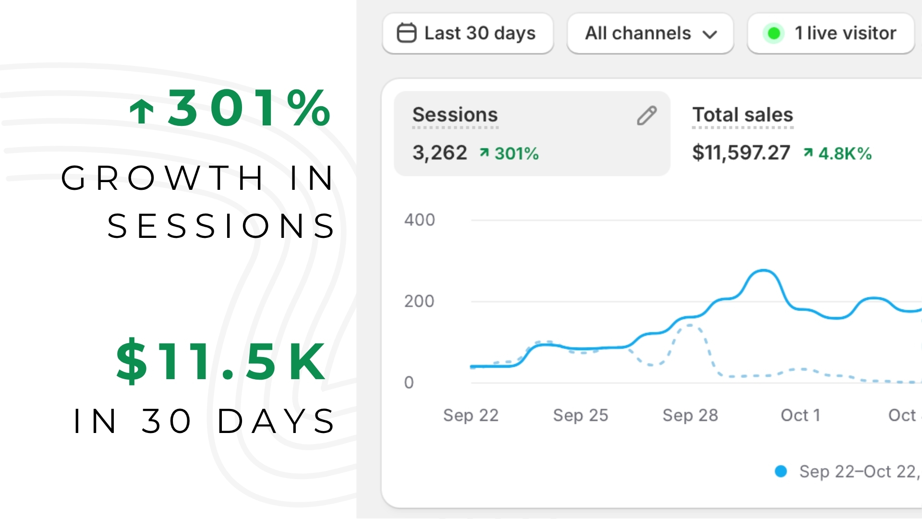
Task: Open the 1 live visitor view
Action: point(831,33)
